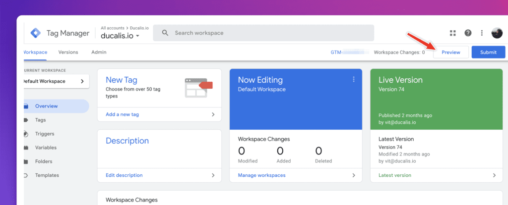Click the Add a new tag link
This screenshot has height=205, width=508.
123,114
